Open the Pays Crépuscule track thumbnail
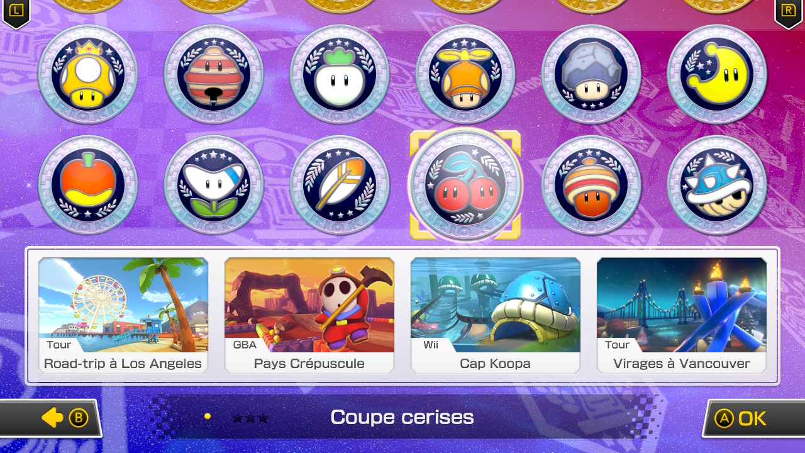Viewport: 805px width, 453px height. (309, 315)
